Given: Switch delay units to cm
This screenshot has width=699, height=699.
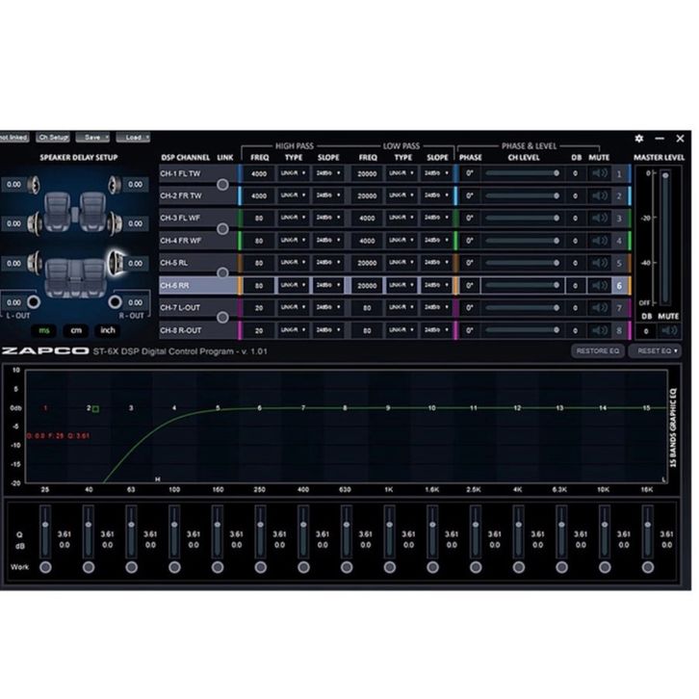Looking at the screenshot, I should [75, 330].
